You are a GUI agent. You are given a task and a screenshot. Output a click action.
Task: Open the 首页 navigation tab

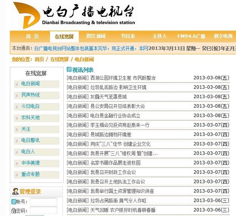(32, 36)
